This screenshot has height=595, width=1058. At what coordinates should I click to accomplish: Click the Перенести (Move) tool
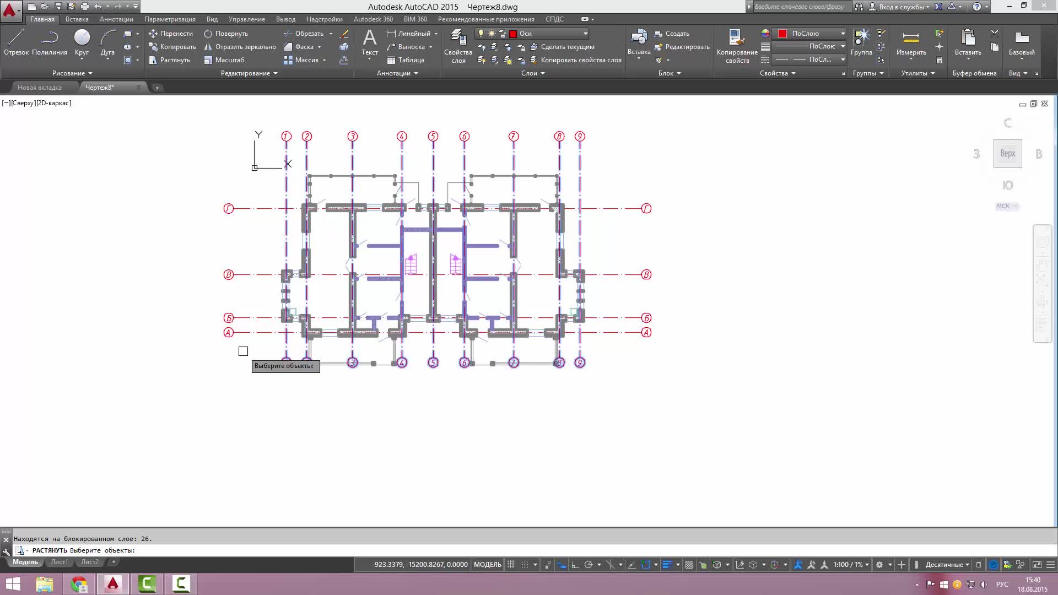click(x=171, y=34)
